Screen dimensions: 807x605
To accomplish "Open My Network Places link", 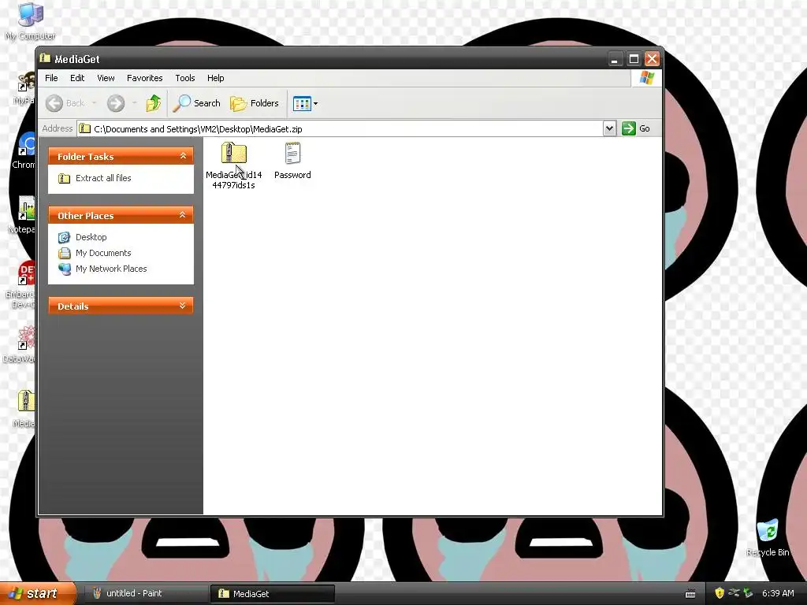I will point(111,269).
